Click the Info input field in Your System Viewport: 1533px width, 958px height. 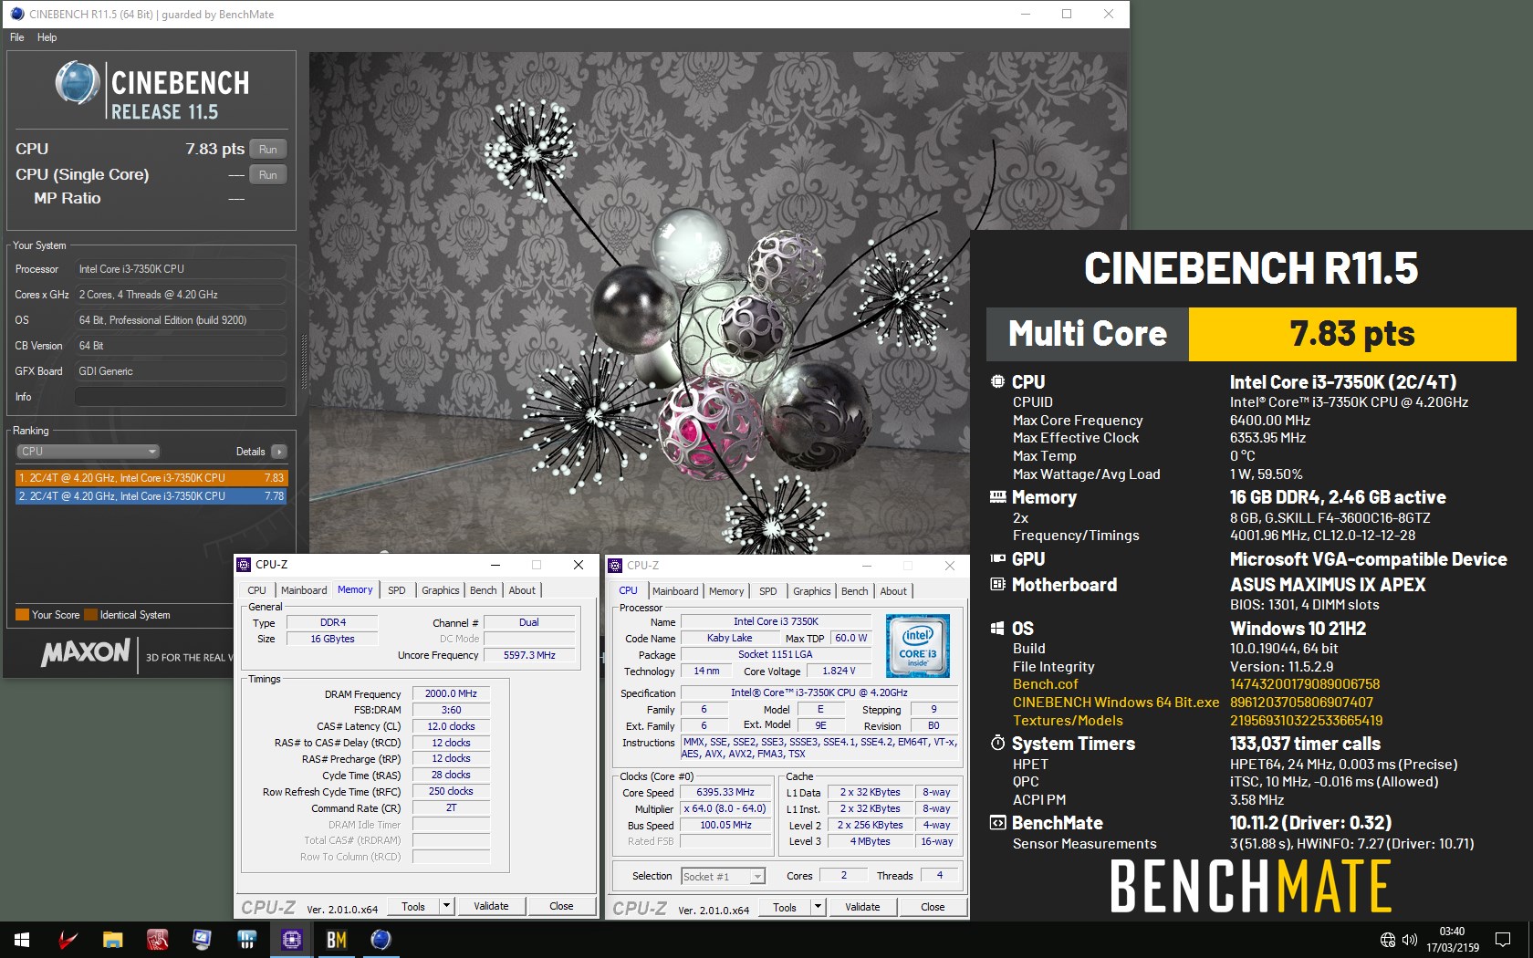click(181, 397)
